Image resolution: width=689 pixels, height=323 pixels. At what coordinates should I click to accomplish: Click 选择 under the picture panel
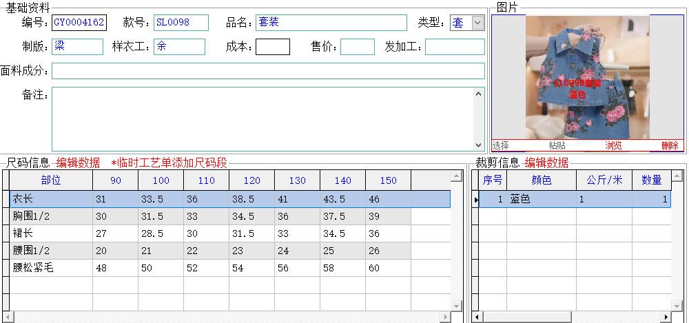(500, 145)
